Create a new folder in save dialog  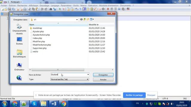coord(88,19)
